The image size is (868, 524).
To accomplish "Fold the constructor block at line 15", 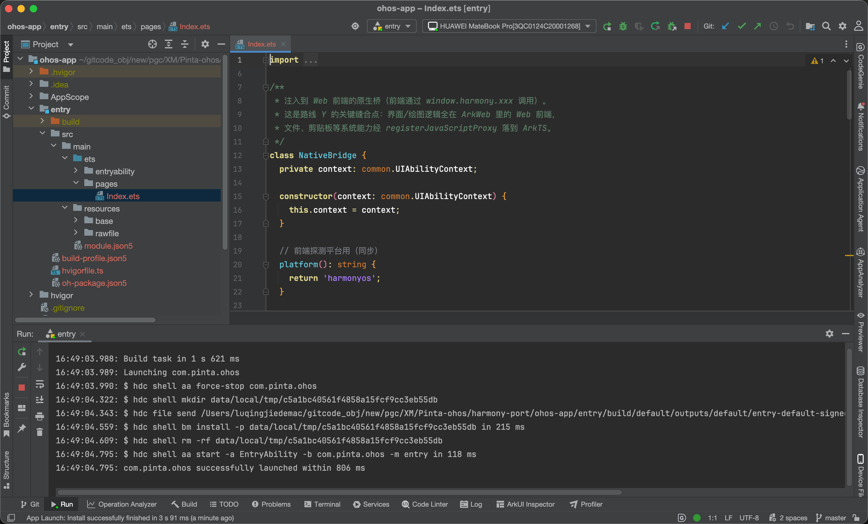I will click(266, 197).
